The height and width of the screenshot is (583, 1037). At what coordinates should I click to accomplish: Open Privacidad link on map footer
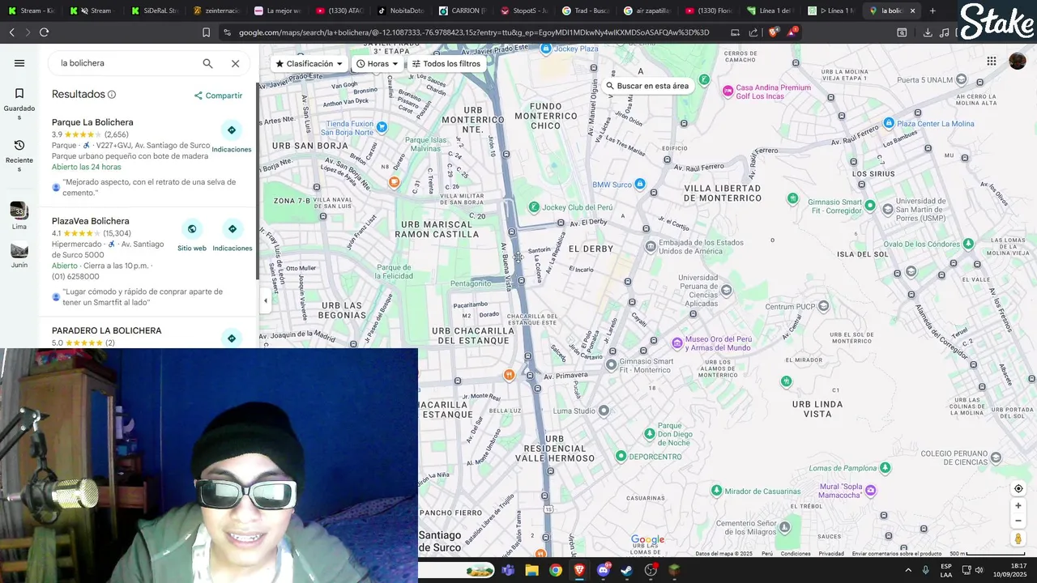831,554
